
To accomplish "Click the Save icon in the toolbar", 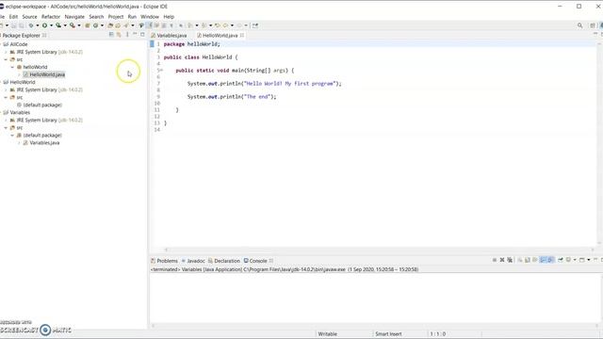I will [x=14, y=25].
